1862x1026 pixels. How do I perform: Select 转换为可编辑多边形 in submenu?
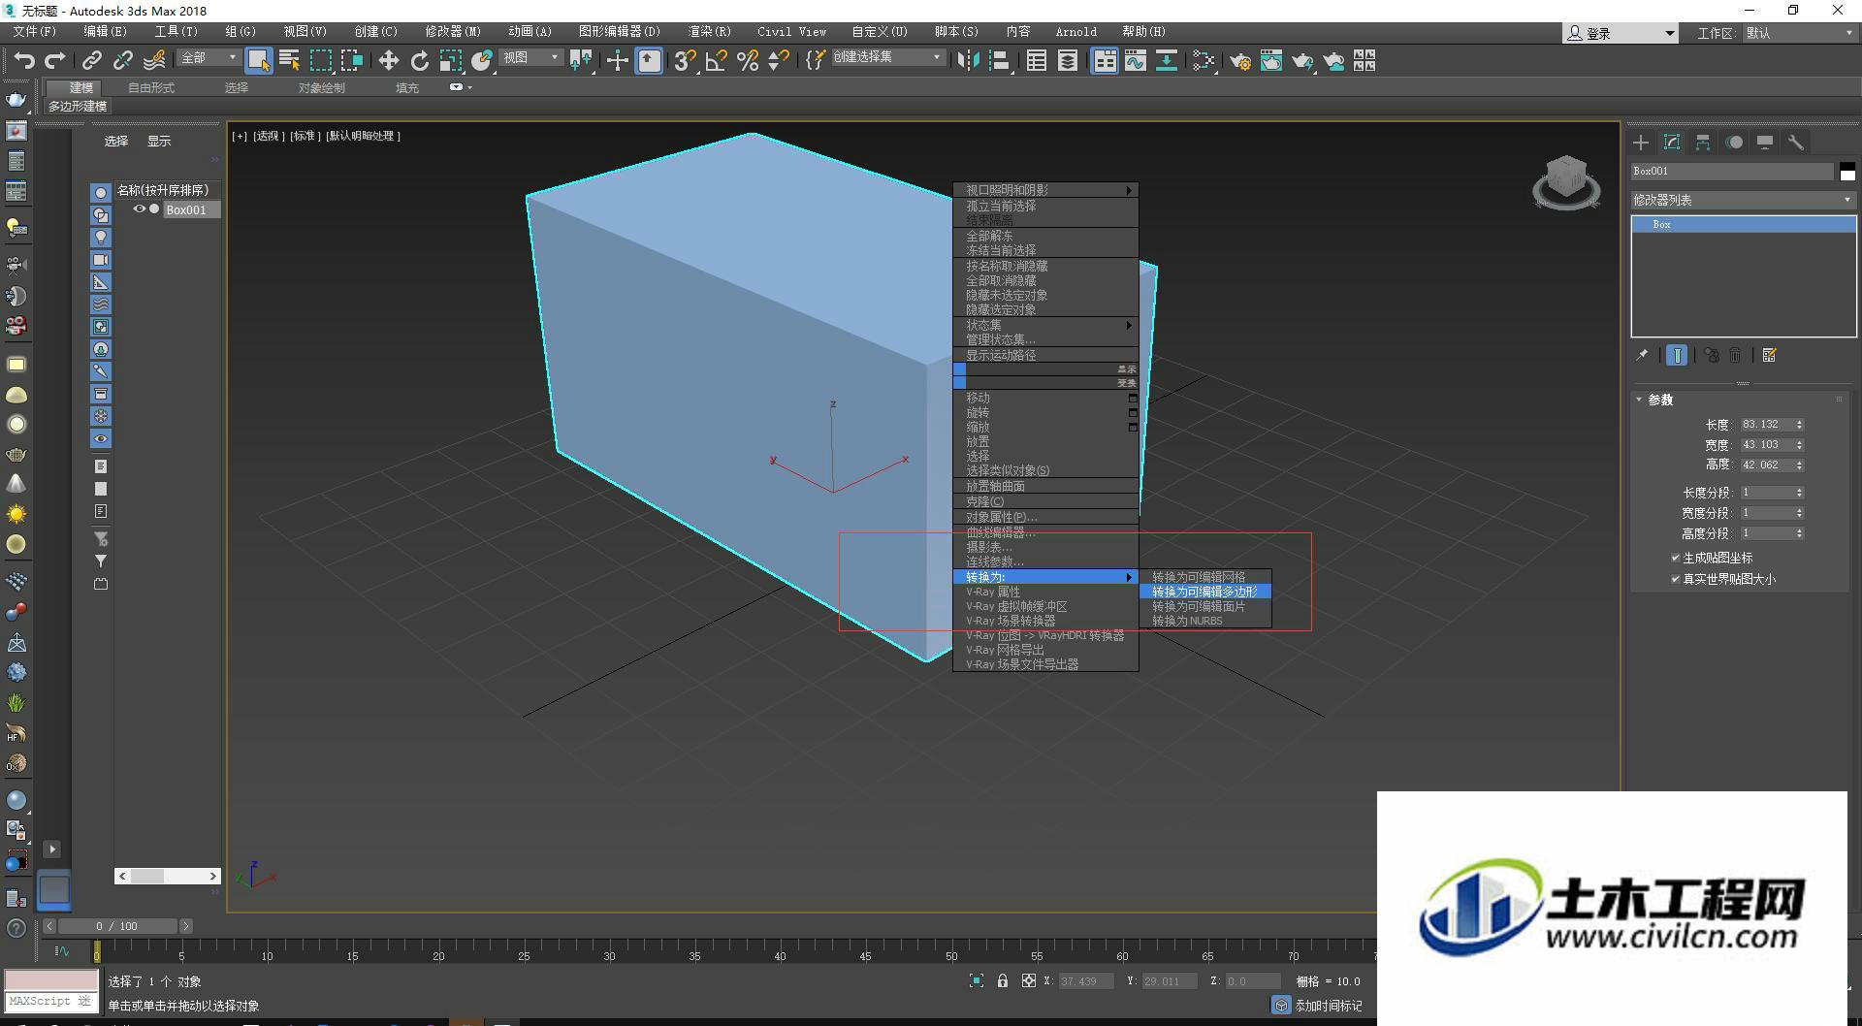pyautogui.click(x=1204, y=592)
